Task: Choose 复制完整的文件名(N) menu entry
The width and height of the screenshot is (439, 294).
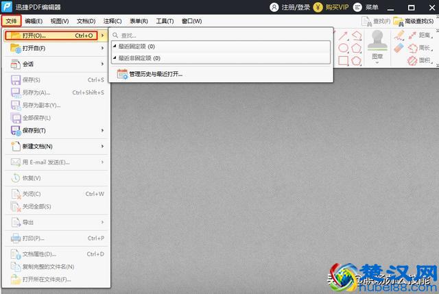Action: pos(56,267)
